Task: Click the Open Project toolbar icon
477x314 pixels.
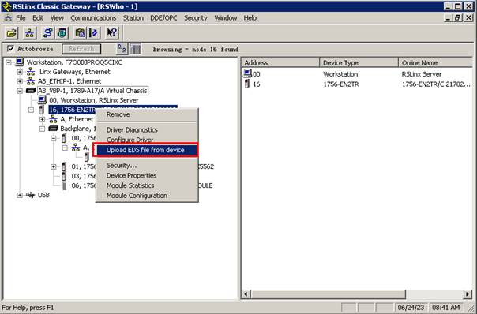Action: pos(12,33)
